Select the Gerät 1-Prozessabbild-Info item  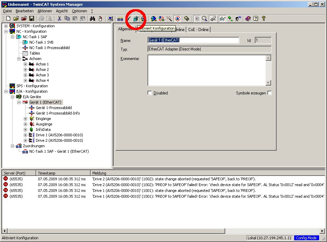58,113
